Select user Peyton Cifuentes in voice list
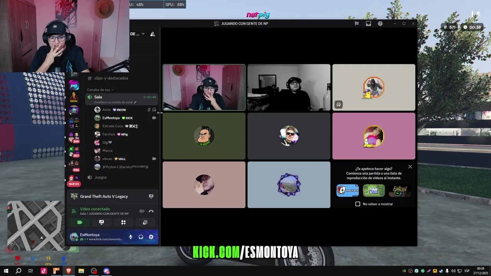The image size is (491, 276). 125,167
